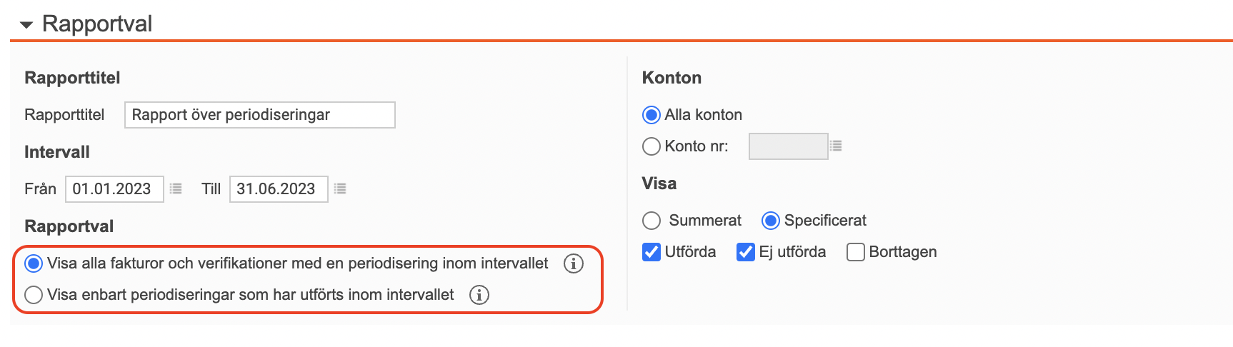The height and width of the screenshot is (347, 1233).
Task: Click the Till date field
Action: [279, 189]
